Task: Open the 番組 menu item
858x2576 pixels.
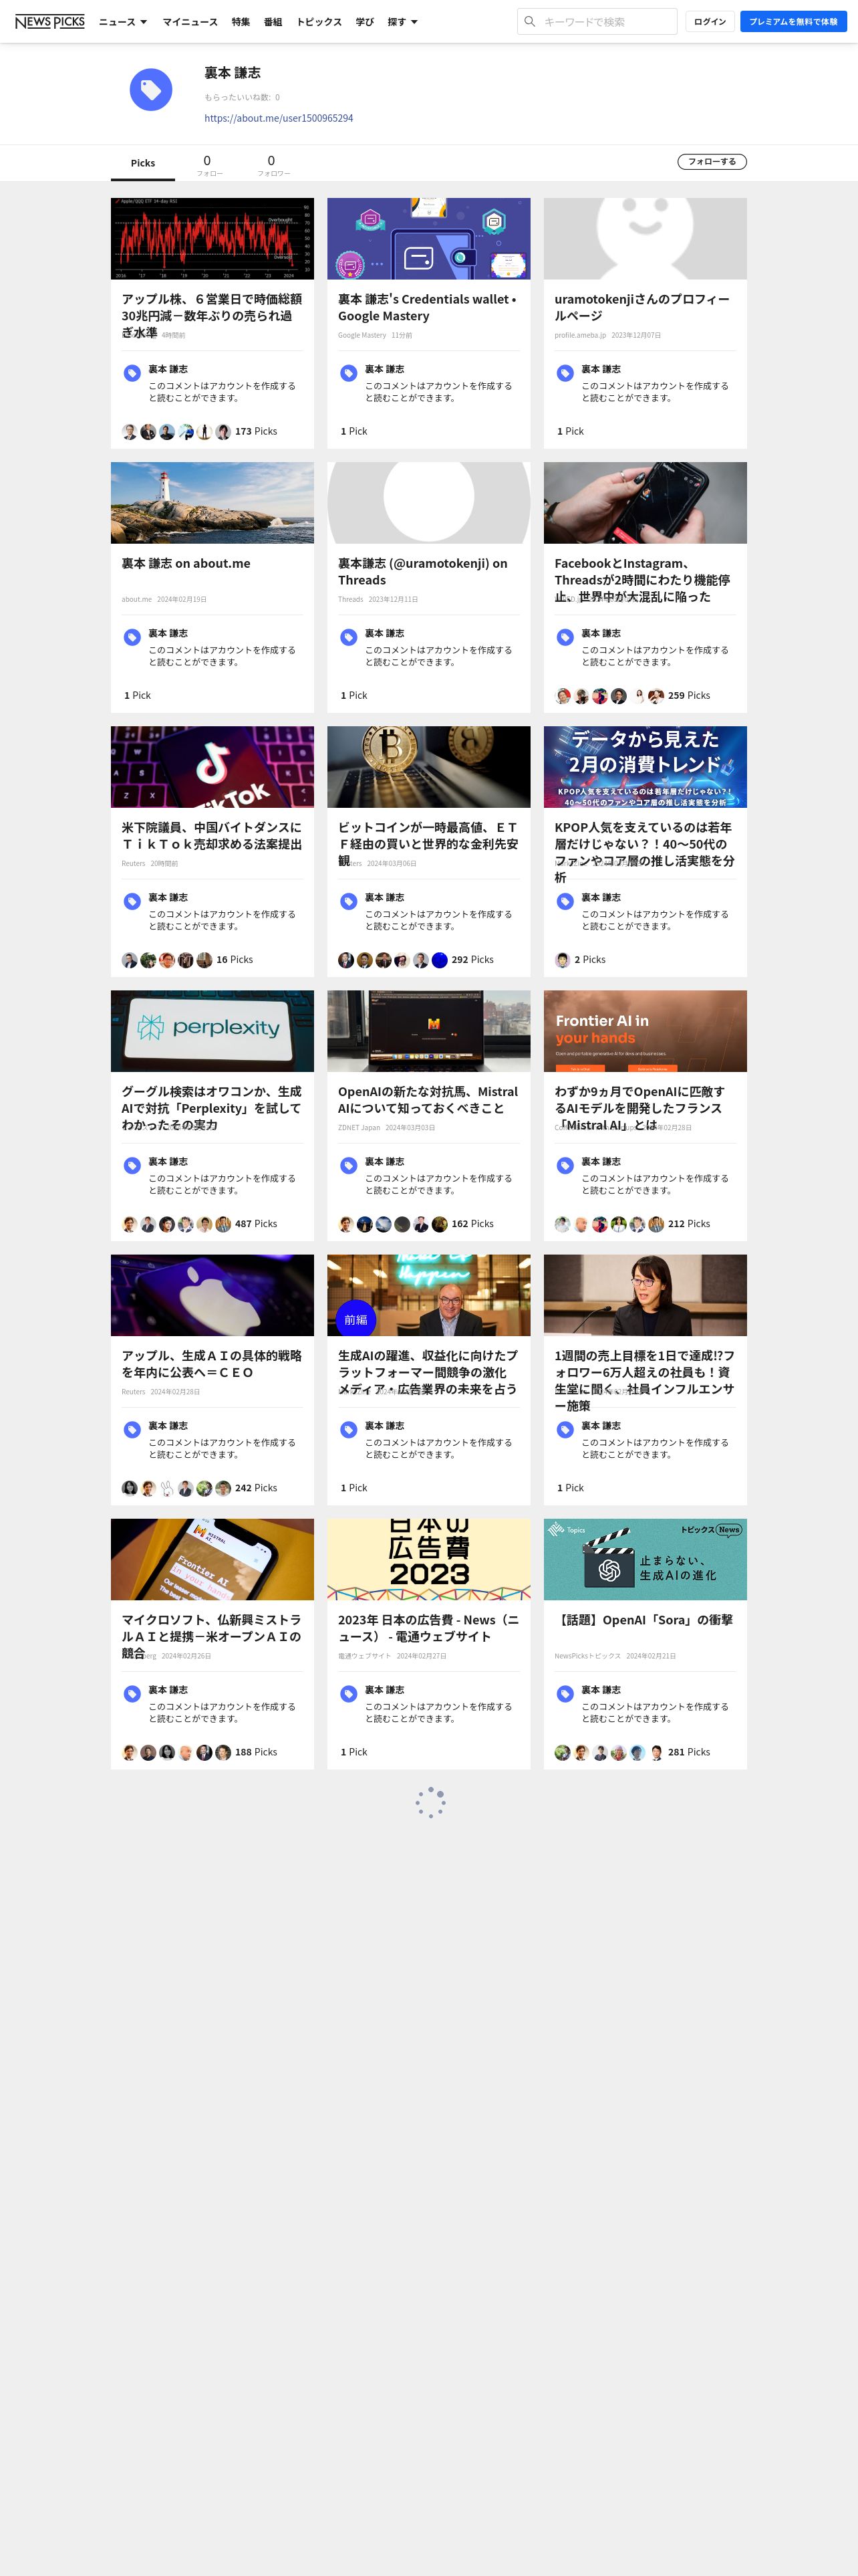Action: coord(273,22)
